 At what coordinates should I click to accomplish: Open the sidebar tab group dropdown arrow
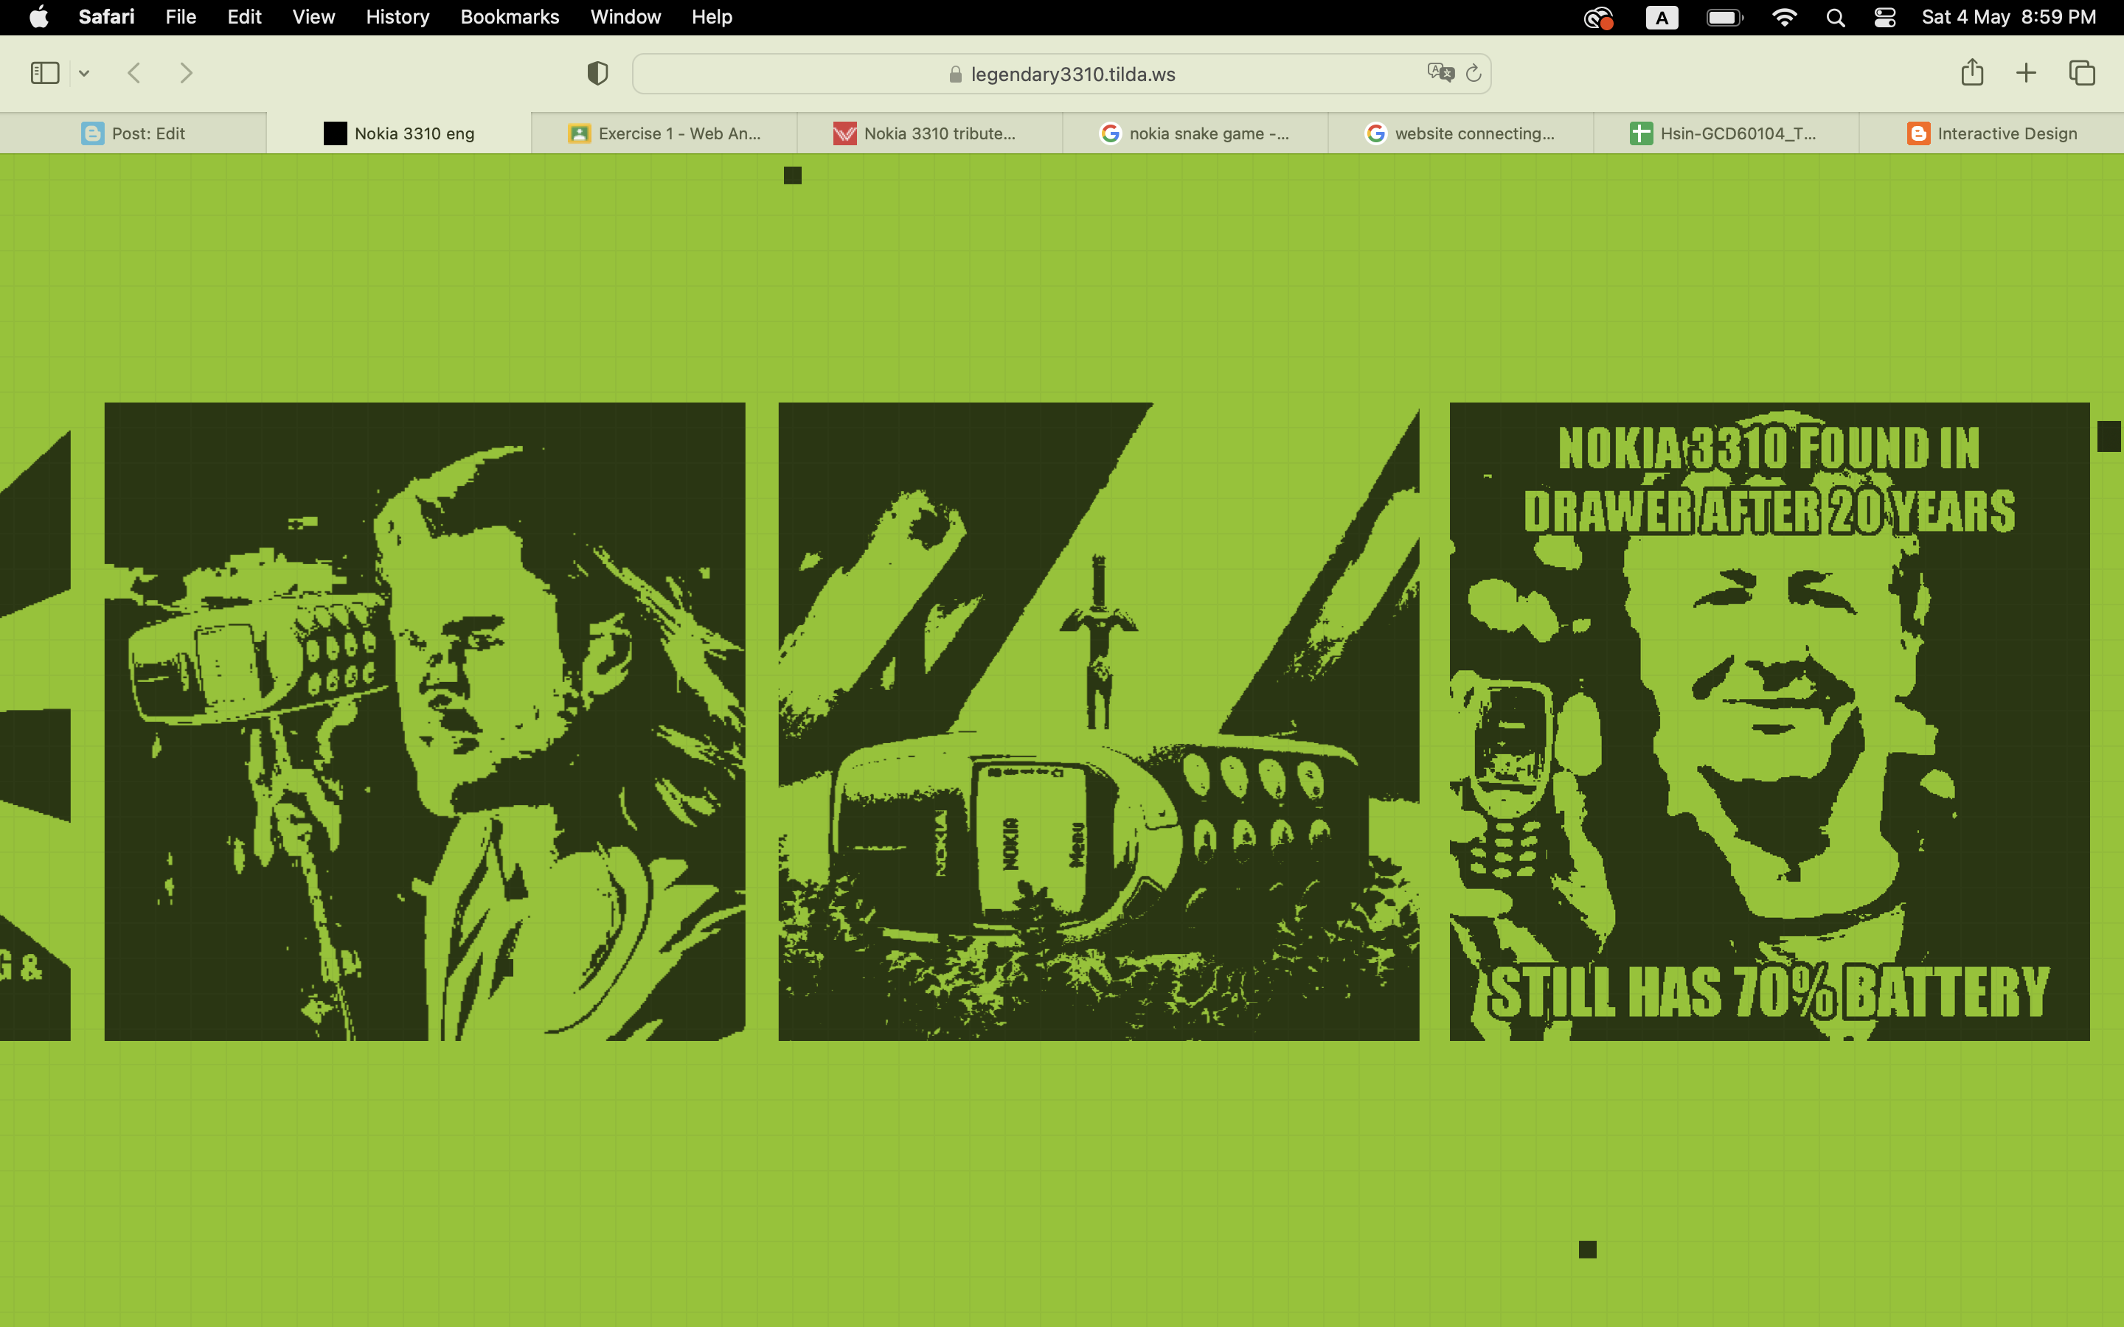click(x=84, y=74)
